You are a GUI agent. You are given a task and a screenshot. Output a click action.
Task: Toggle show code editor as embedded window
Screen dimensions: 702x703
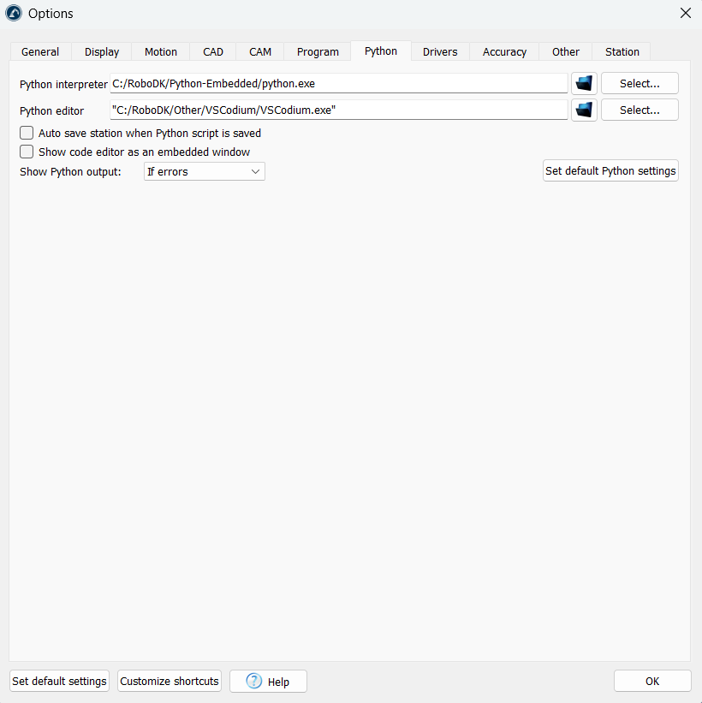[x=27, y=152]
